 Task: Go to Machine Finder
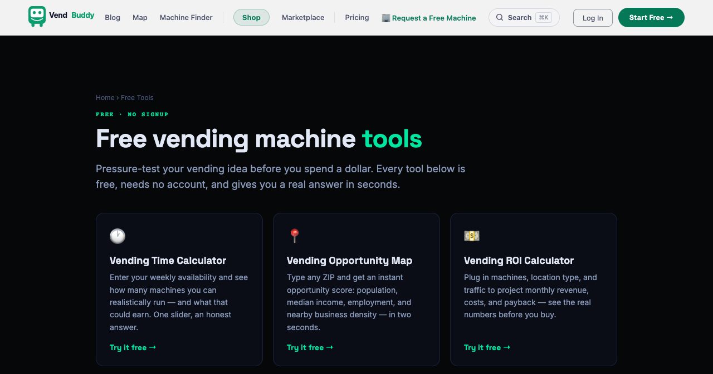pos(186,18)
